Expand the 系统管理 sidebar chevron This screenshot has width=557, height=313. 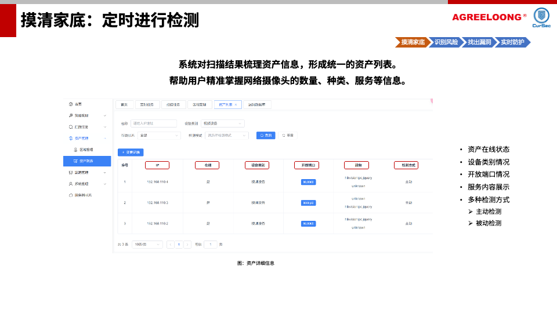(105, 184)
